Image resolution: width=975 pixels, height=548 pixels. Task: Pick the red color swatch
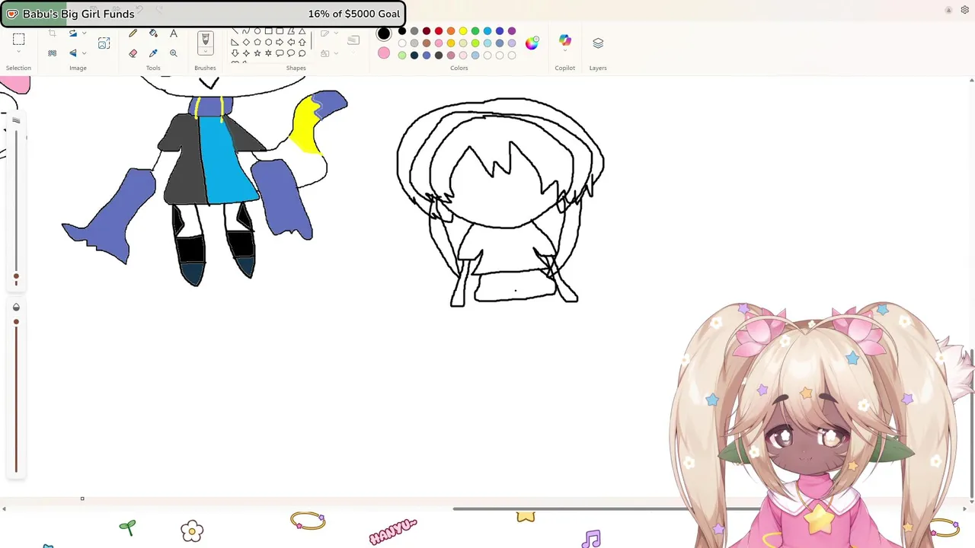click(x=439, y=31)
